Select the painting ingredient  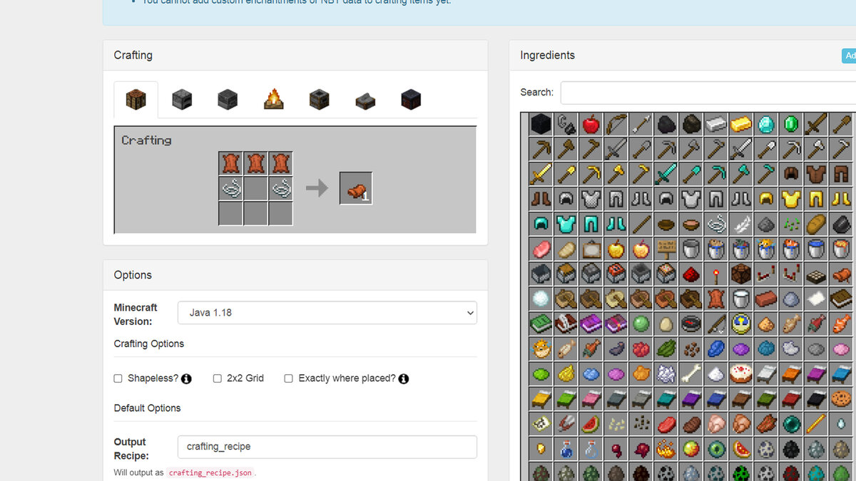point(591,249)
